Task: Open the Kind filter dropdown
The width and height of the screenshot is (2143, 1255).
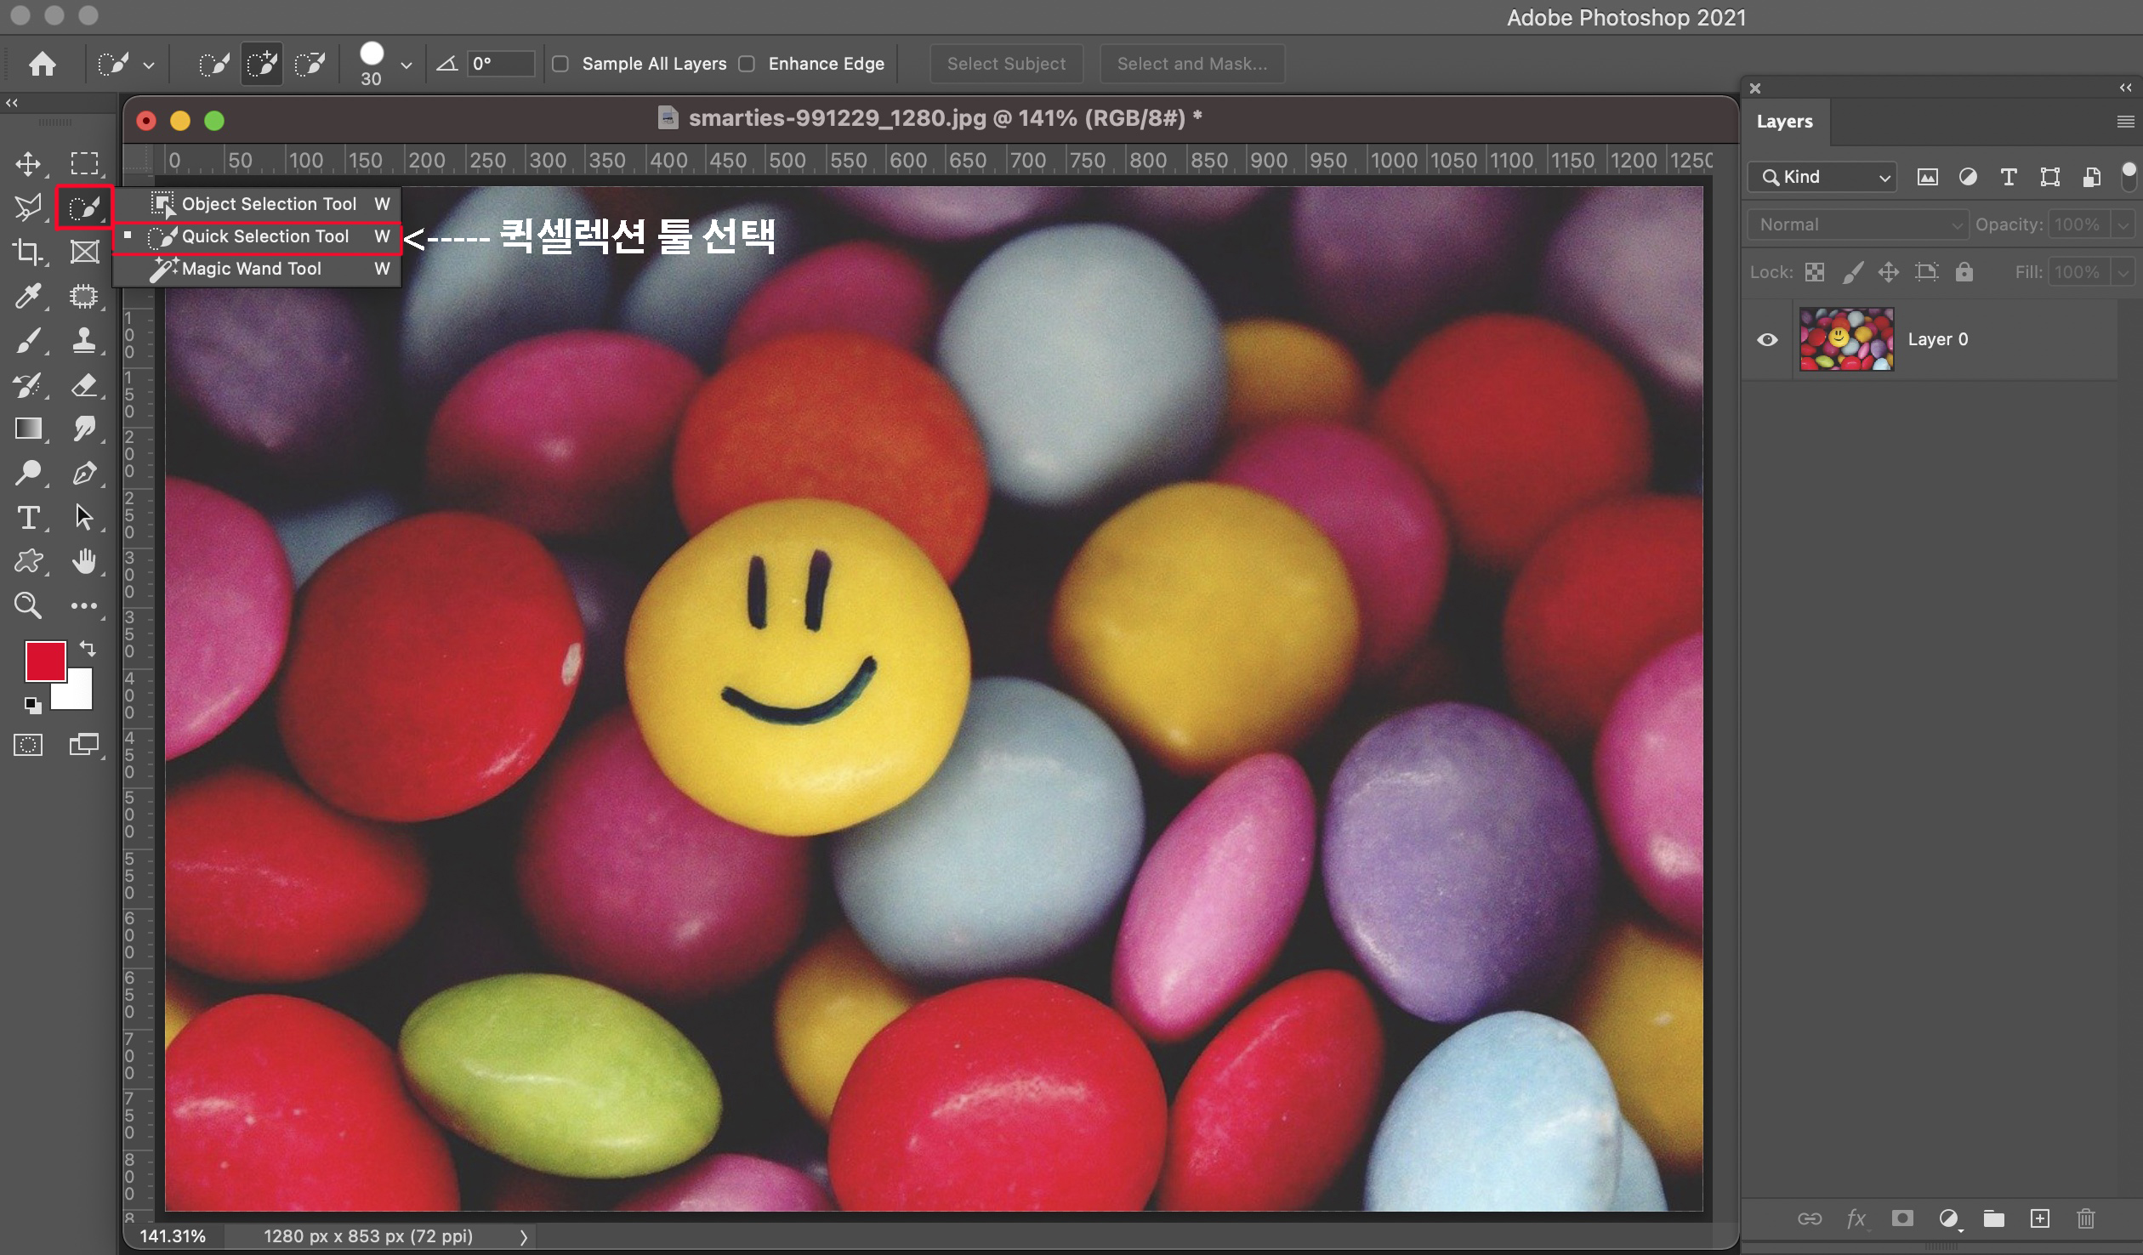Action: 1822,177
